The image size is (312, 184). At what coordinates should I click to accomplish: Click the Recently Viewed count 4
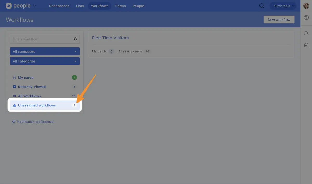pyautogui.click(x=74, y=87)
